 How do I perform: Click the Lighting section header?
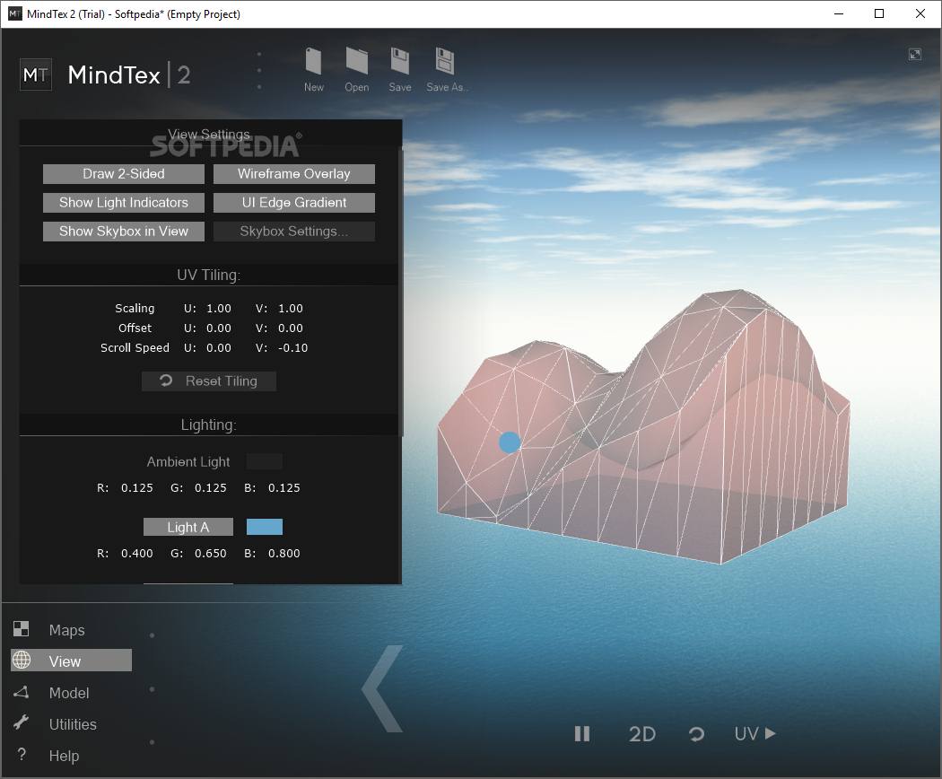coord(208,425)
